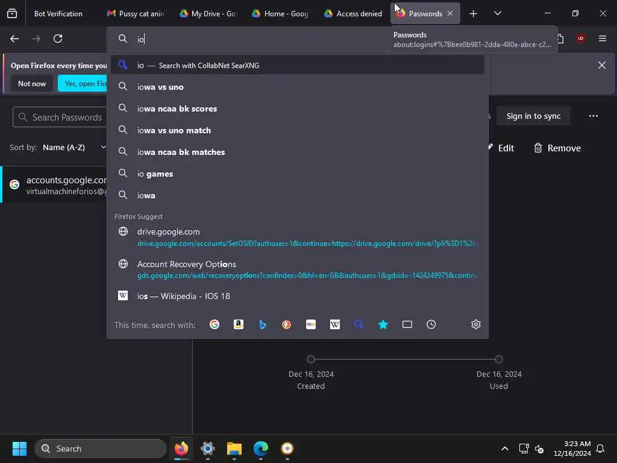Show hidden system tray icons
617x463 pixels.
click(505, 449)
